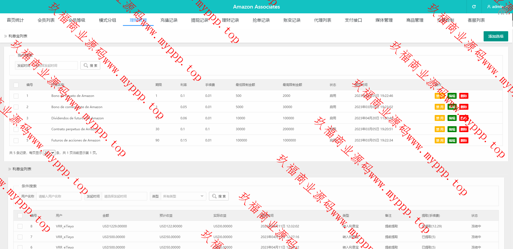Screen dimensions: 513x249
Task: Click the magnifier search button in upper filter
Action: coord(90,65)
